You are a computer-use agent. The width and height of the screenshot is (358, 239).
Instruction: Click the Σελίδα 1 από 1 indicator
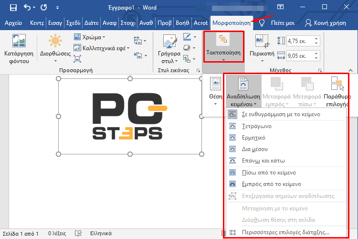pyautogui.click(x=21, y=234)
